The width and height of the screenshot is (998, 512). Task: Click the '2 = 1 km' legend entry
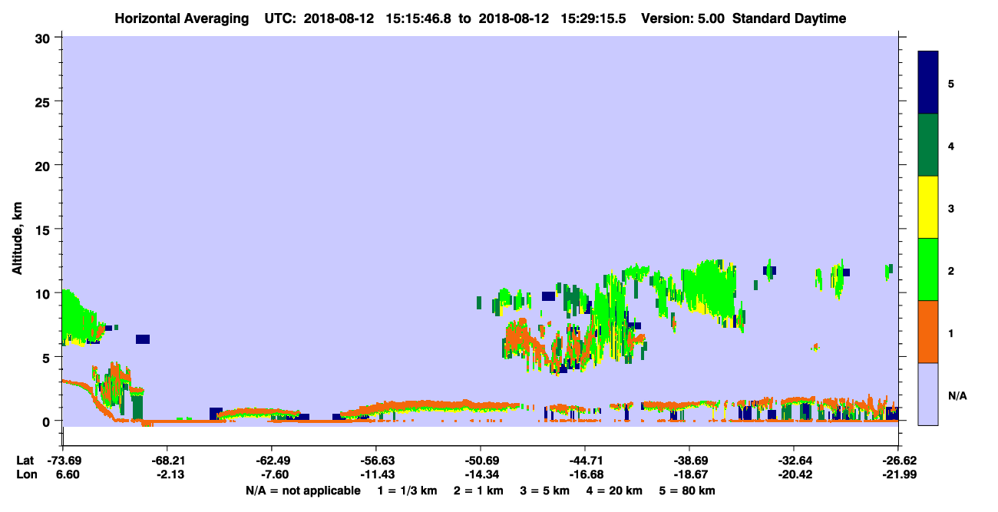pyautogui.click(x=478, y=491)
